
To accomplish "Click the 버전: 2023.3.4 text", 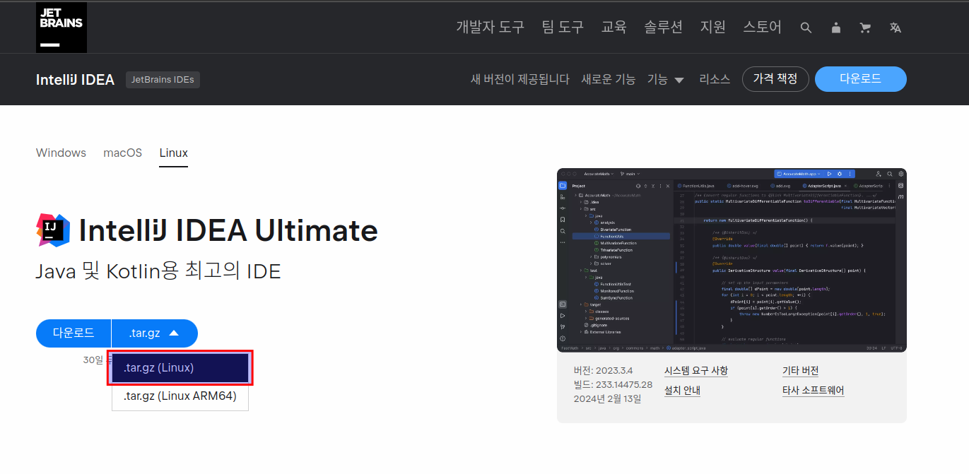I will (x=603, y=371).
